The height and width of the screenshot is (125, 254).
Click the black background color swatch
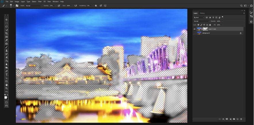pos(7,99)
